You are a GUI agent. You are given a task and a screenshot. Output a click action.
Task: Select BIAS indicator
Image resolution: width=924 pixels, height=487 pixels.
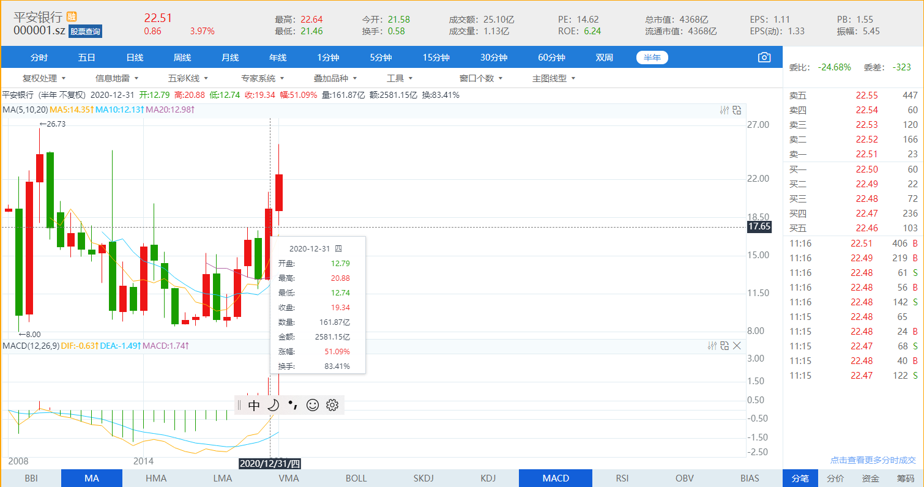point(750,478)
